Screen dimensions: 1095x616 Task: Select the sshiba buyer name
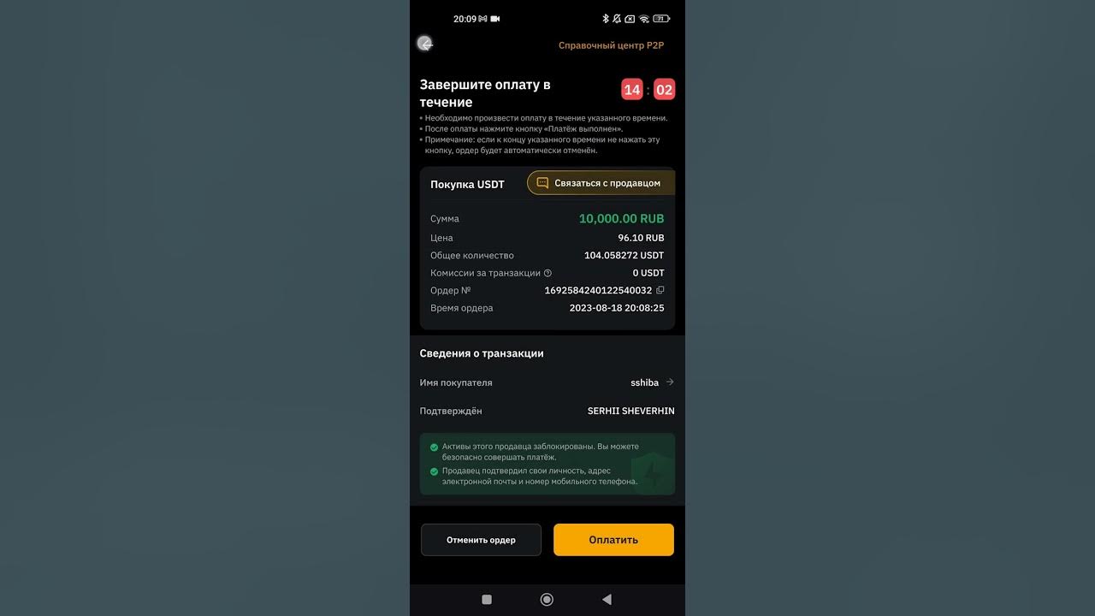pyautogui.click(x=644, y=382)
